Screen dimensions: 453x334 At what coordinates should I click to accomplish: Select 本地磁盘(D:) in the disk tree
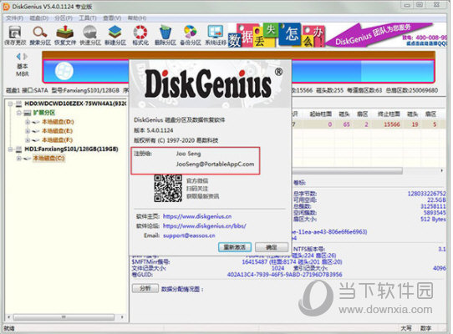point(58,122)
